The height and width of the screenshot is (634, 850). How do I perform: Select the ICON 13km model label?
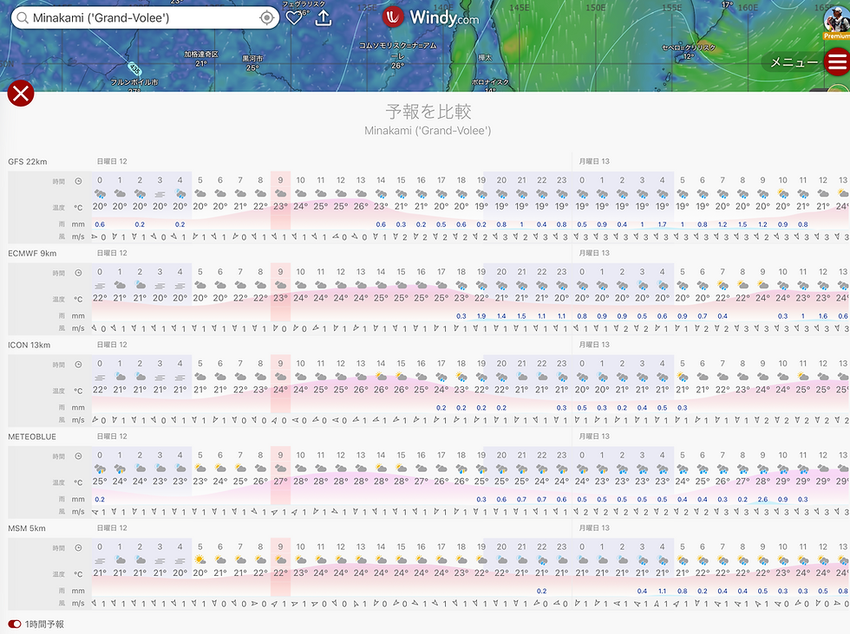pyautogui.click(x=29, y=345)
